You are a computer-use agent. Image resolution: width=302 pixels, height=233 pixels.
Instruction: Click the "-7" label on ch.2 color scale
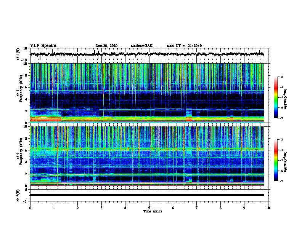click(281, 181)
